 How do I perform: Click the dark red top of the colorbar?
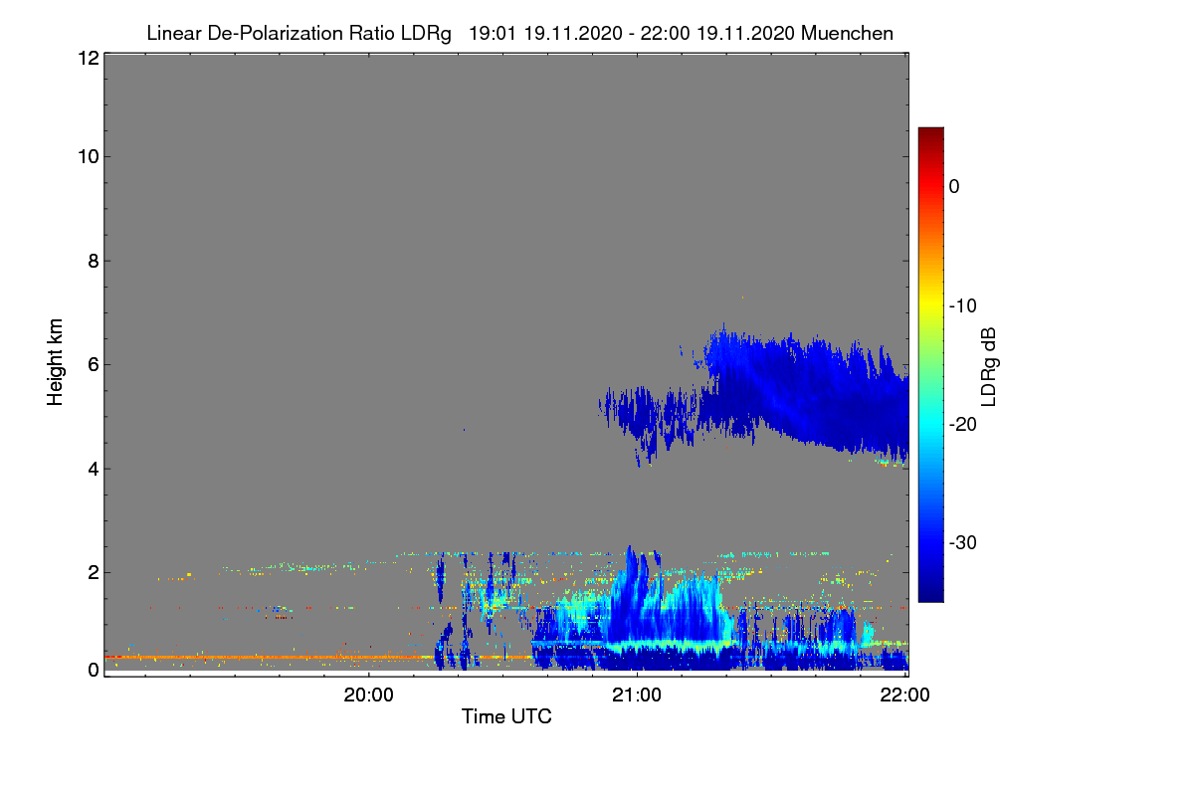tap(930, 133)
